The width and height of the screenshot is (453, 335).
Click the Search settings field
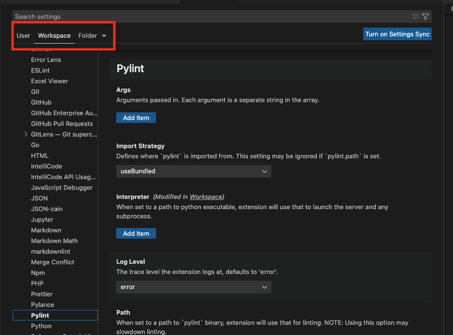coord(194,16)
